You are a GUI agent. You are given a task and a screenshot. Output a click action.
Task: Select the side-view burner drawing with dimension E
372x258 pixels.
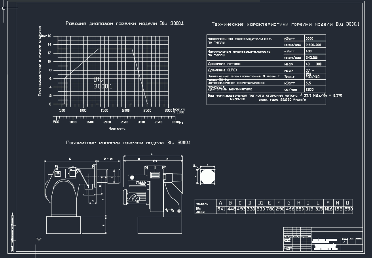click(82, 195)
